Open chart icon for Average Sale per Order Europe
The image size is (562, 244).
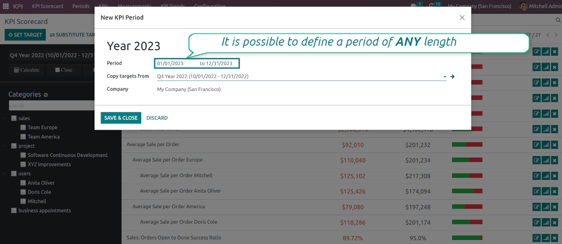(x=546, y=160)
